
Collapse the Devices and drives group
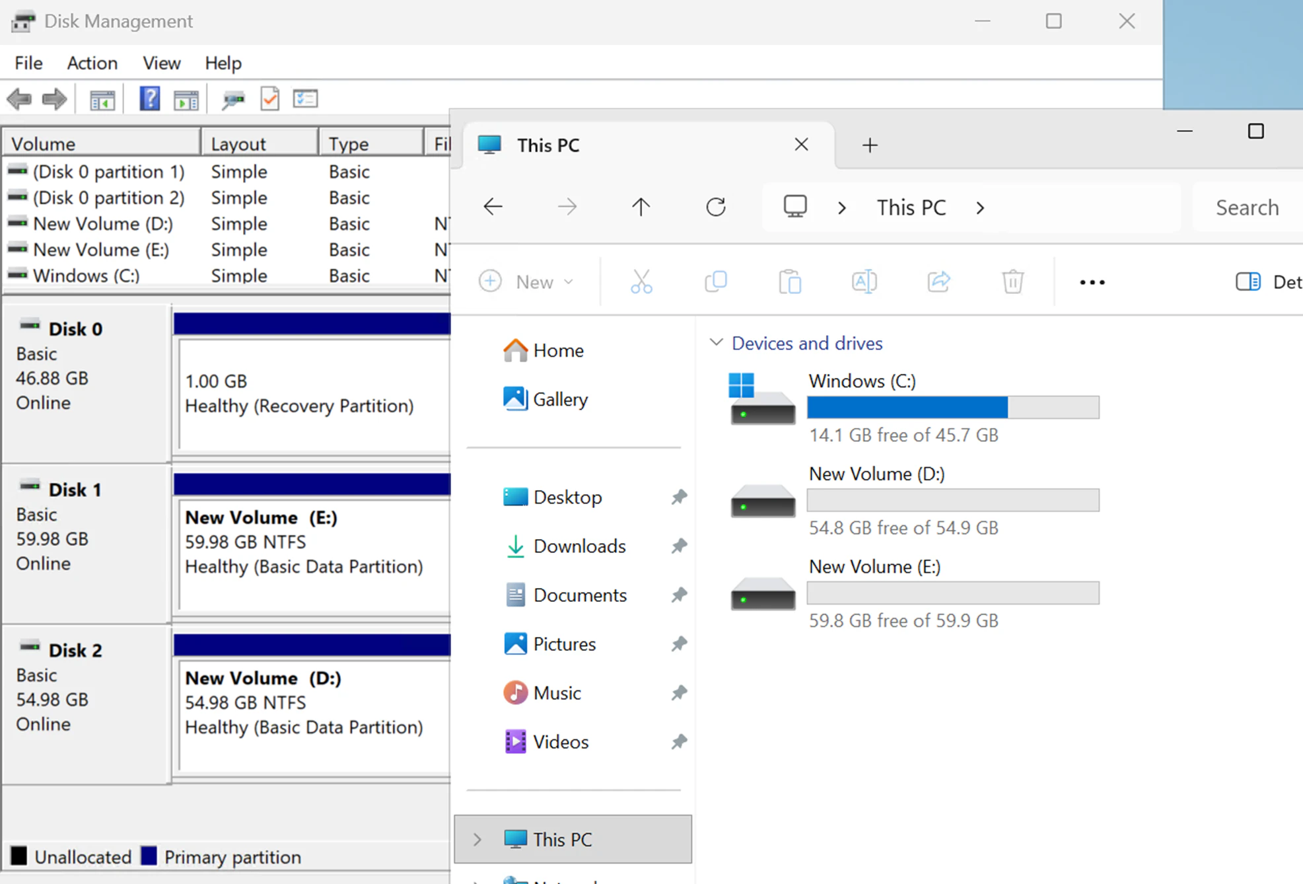click(x=716, y=343)
